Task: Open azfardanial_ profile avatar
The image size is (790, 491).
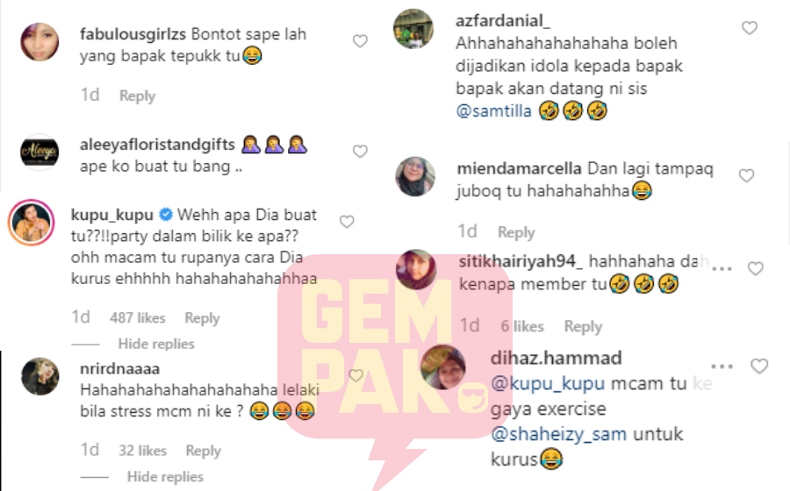Action: click(x=413, y=29)
